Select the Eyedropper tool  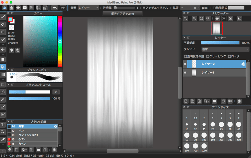3,140
